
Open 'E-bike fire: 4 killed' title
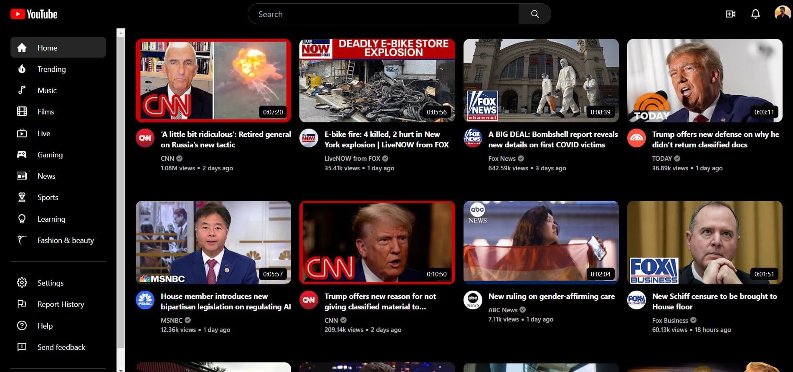[387, 139]
